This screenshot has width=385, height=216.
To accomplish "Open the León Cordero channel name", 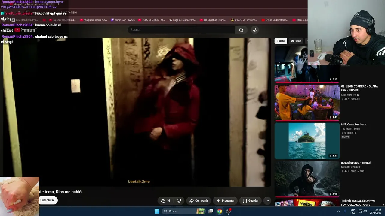I will (348, 95).
